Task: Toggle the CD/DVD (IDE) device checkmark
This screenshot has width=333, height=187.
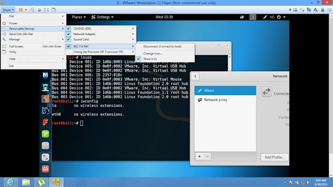Action: (69, 29)
